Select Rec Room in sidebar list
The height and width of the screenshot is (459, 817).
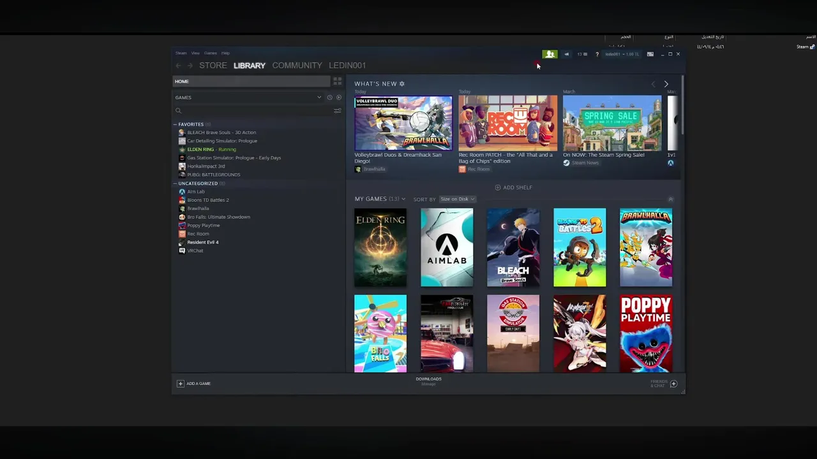[198, 234]
